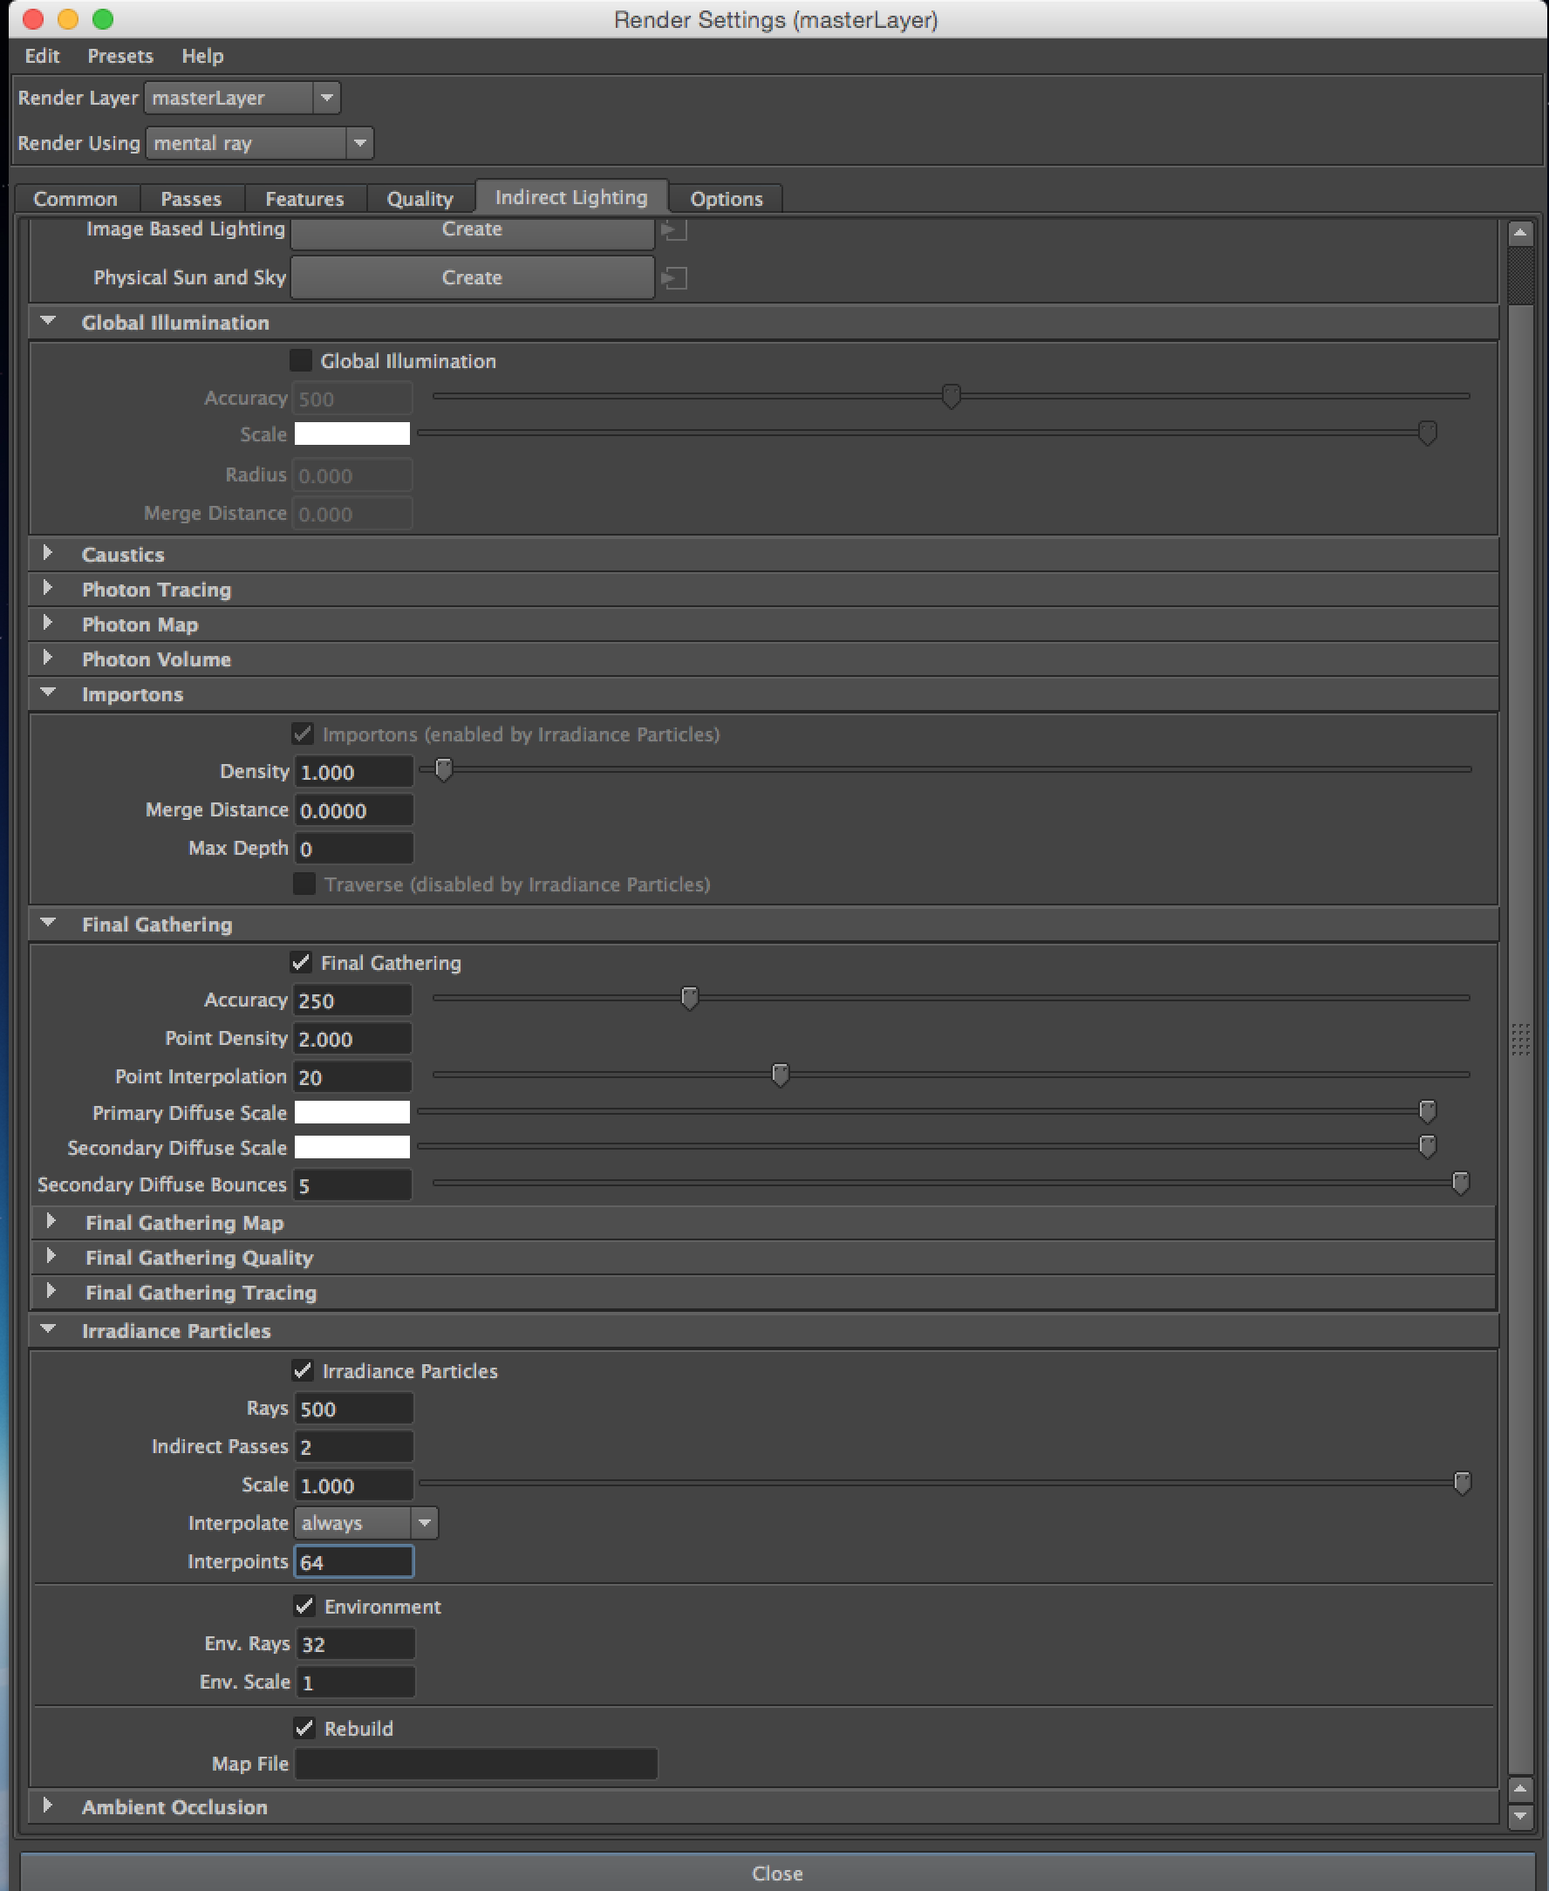Expand the Photon Map section
The width and height of the screenshot is (1549, 1891).
tap(48, 623)
